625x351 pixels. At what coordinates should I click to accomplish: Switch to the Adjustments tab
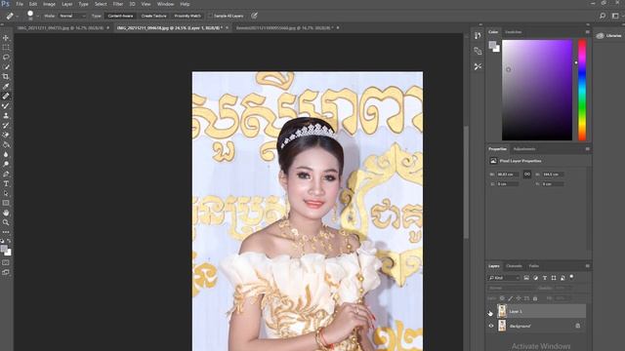524,149
